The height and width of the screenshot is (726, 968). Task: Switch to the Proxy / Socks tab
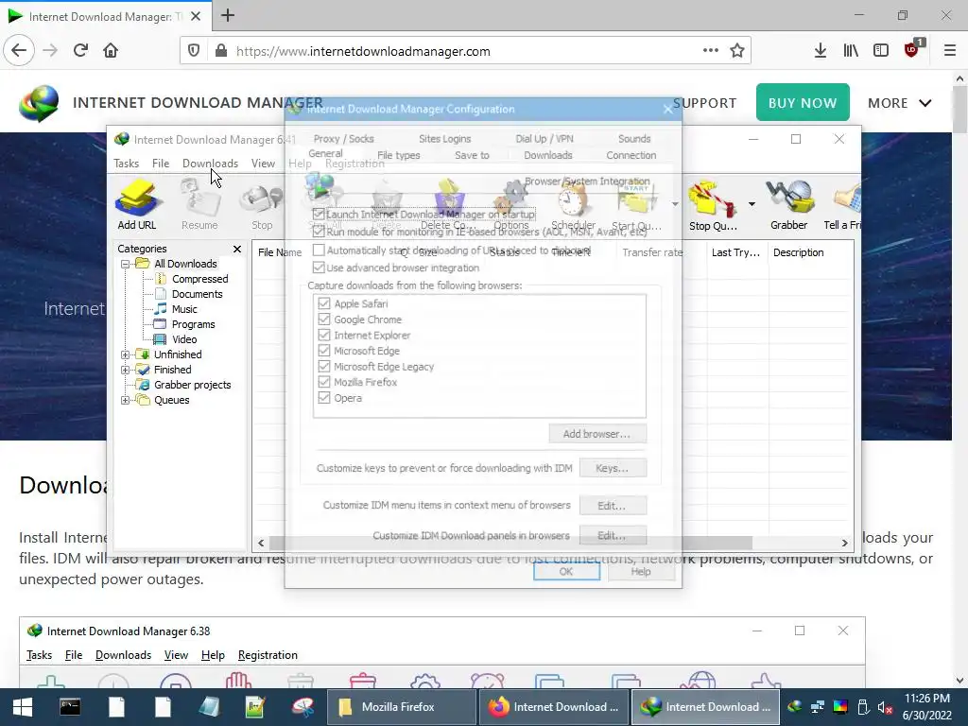click(x=344, y=139)
